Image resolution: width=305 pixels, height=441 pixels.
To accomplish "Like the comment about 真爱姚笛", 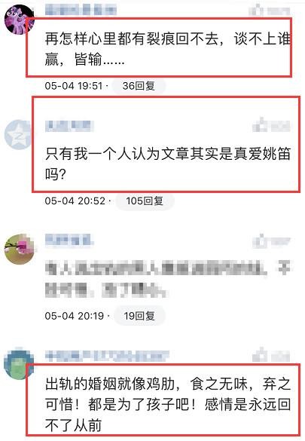I will click(x=272, y=125).
